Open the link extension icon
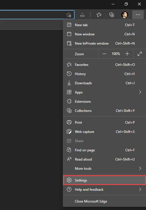 click(82, 15)
